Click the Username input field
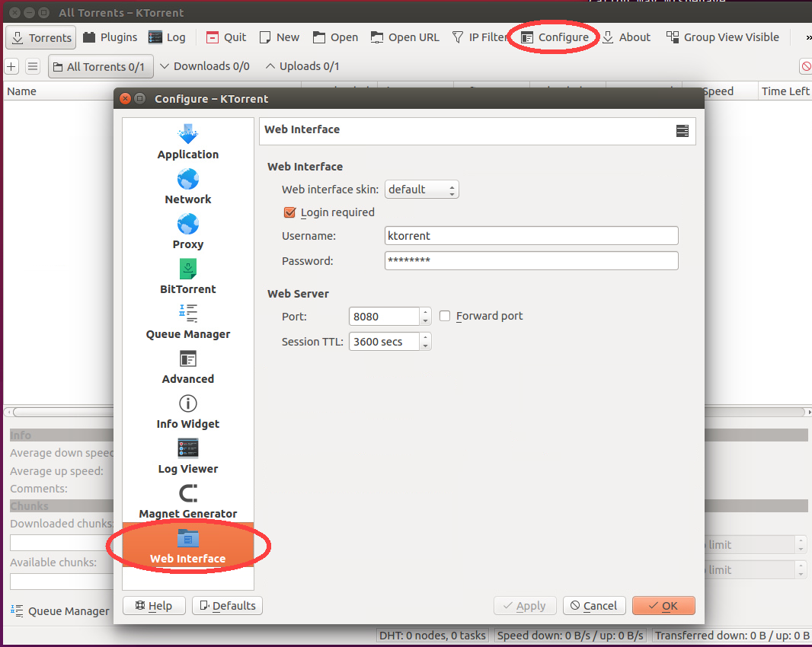812x647 pixels. click(x=532, y=235)
